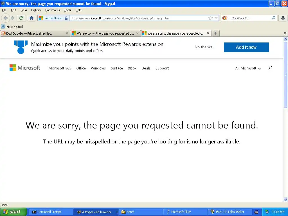Image resolution: width=288 pixels, height=216 pixels.
Task: Click the vertical scrollbar up arrow
Action: [285, 39]
